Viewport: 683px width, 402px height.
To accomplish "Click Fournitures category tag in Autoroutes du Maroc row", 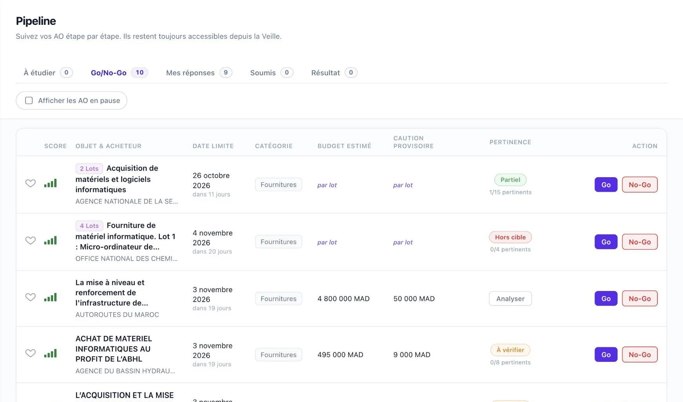I will tap(278, 298).
